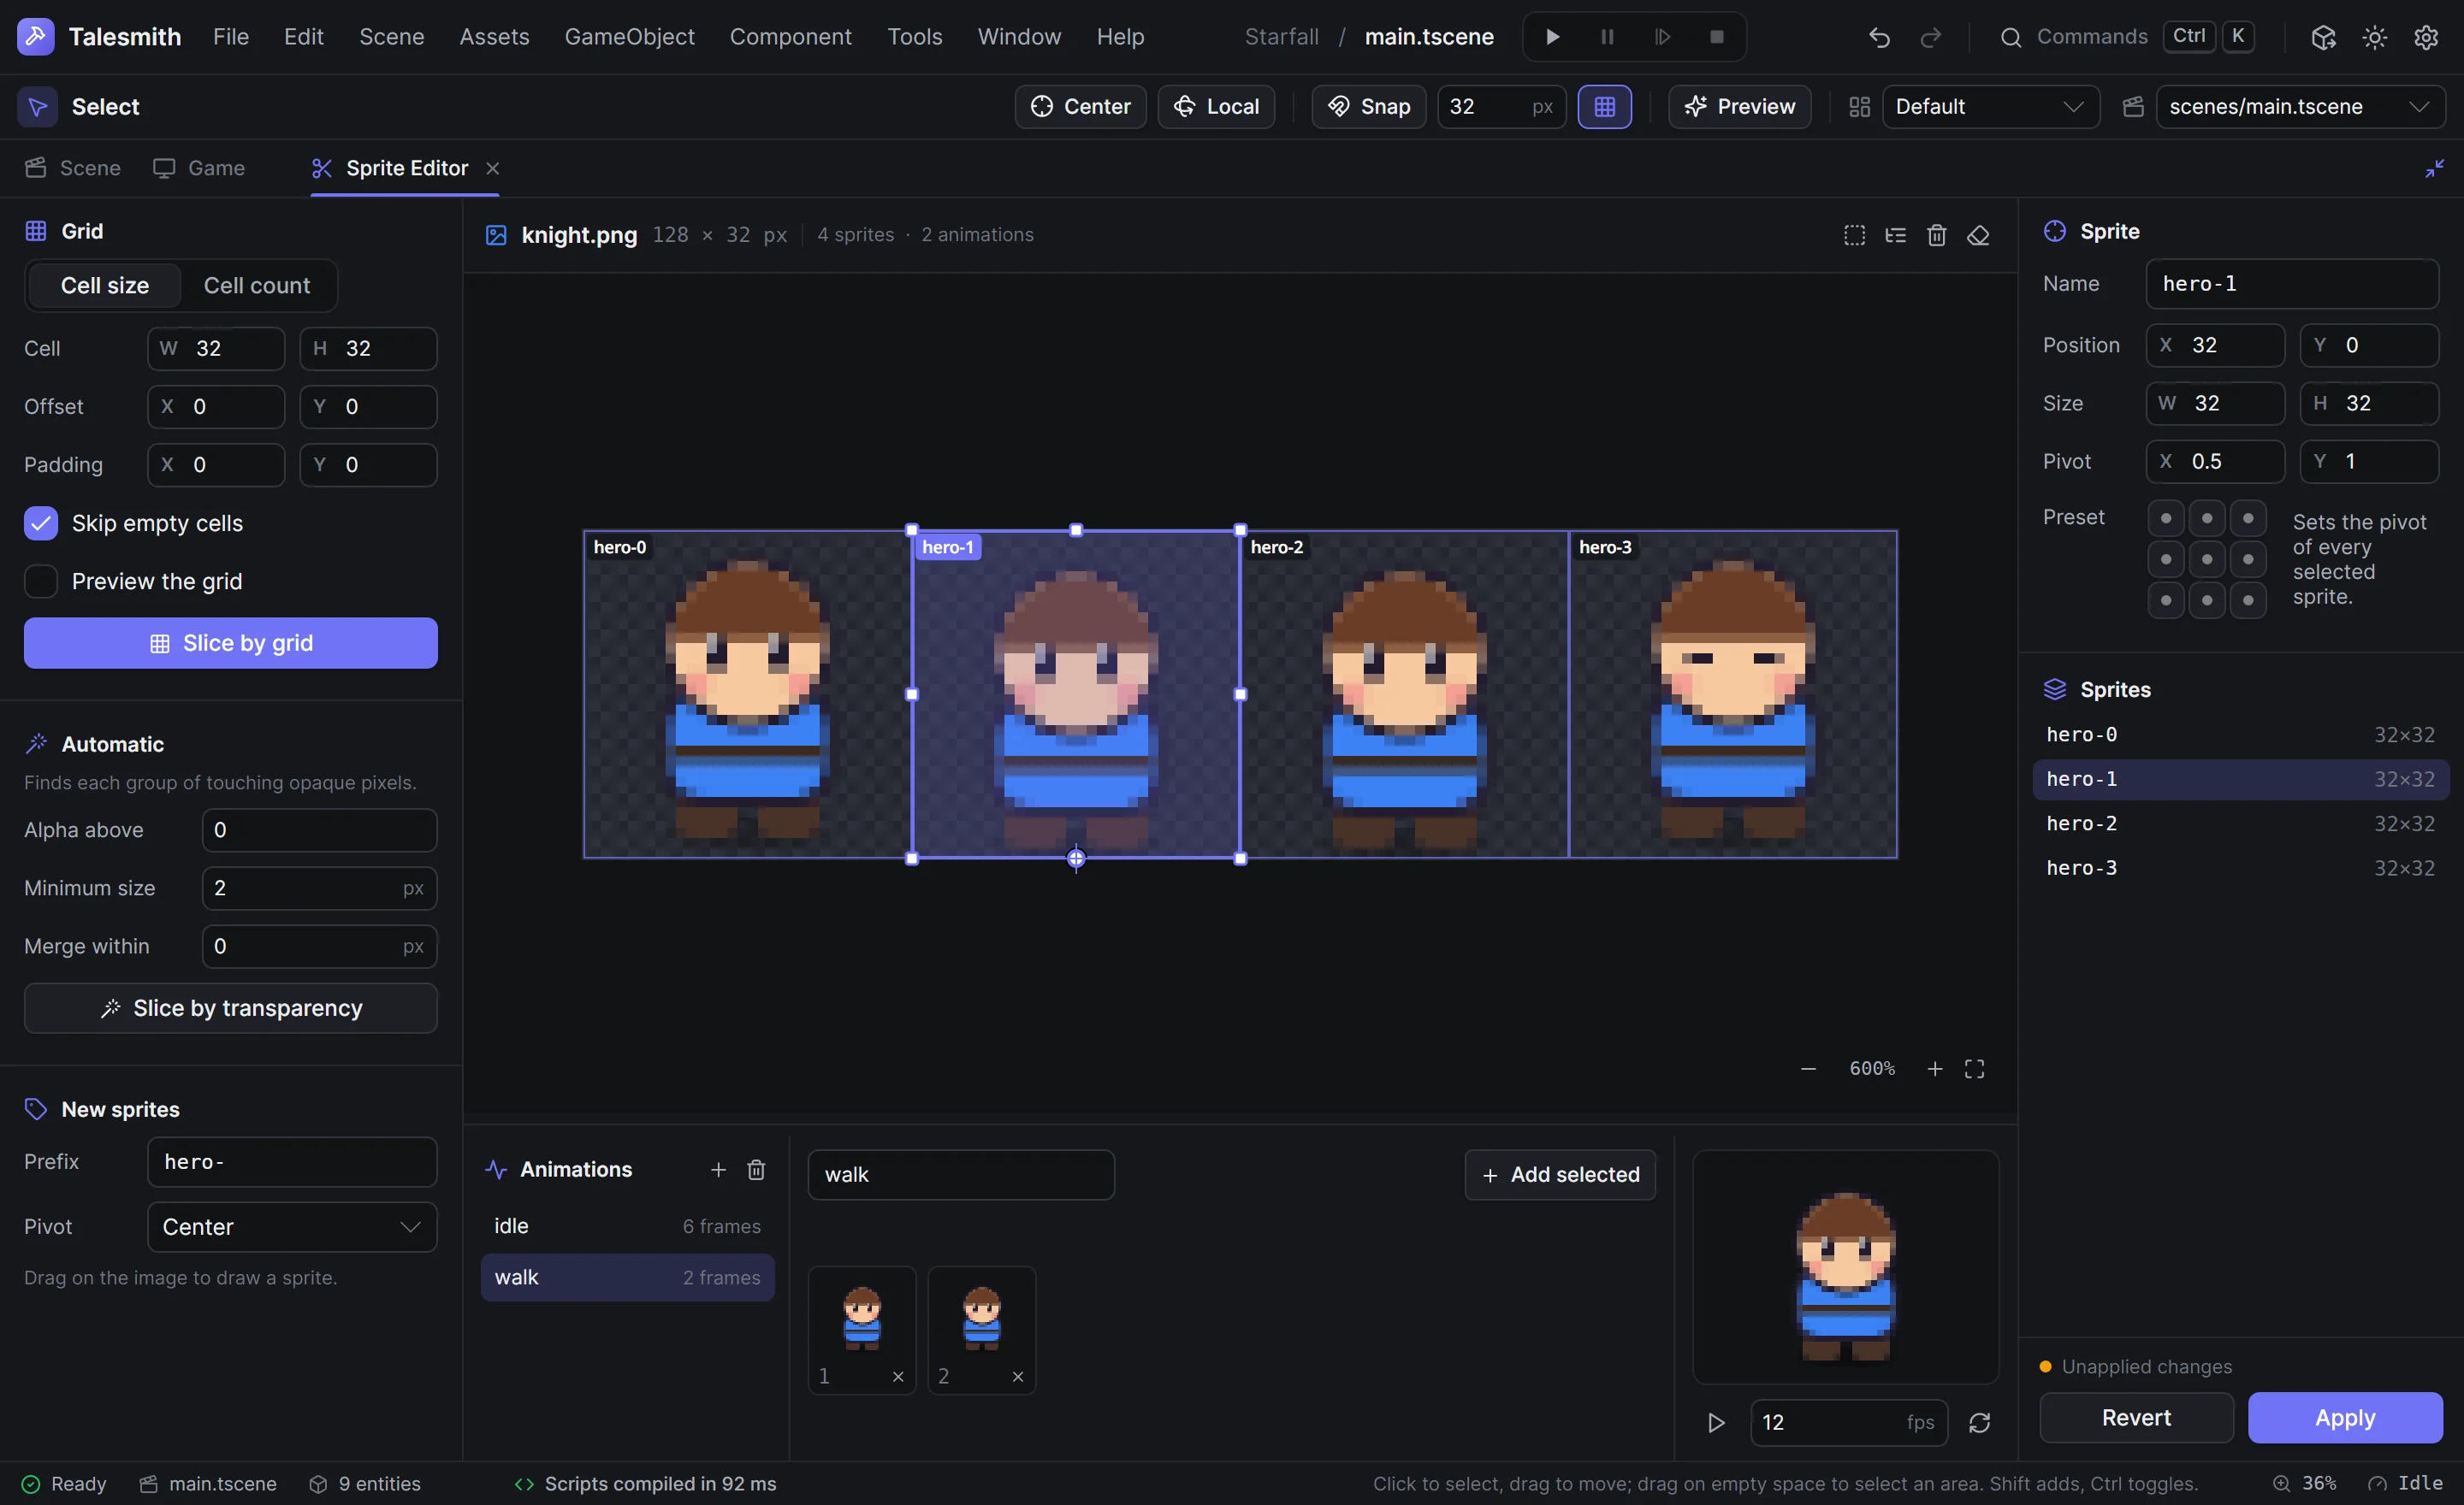The image size is (2464, 1505).
Task: Toggle the Preview mode
Action: coord(1740,107)
